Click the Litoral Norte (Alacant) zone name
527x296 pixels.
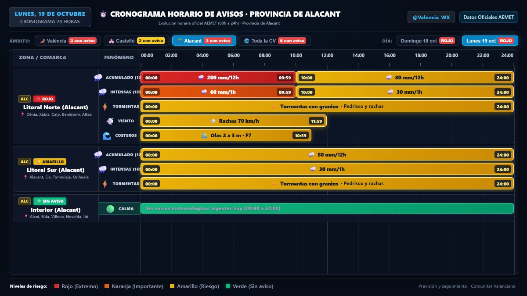click(x=56, y=107)
